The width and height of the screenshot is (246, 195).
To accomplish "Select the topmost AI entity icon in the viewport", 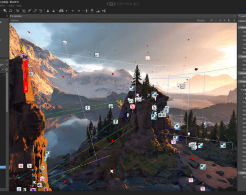I will pos(65,43).
